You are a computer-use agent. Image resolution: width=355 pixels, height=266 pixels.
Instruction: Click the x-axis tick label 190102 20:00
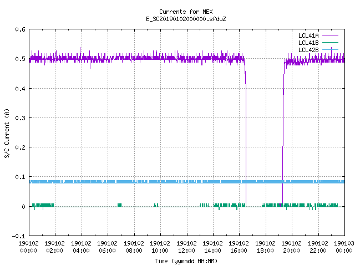tap(292, 247)
